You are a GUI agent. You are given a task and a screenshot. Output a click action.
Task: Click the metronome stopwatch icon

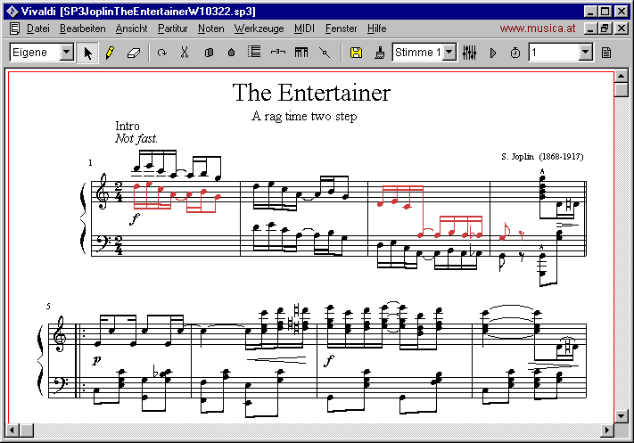click(515, 53)
